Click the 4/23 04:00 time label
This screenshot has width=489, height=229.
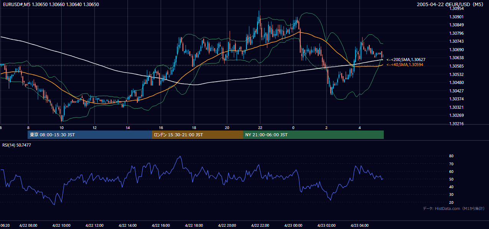tap(360, 226)
